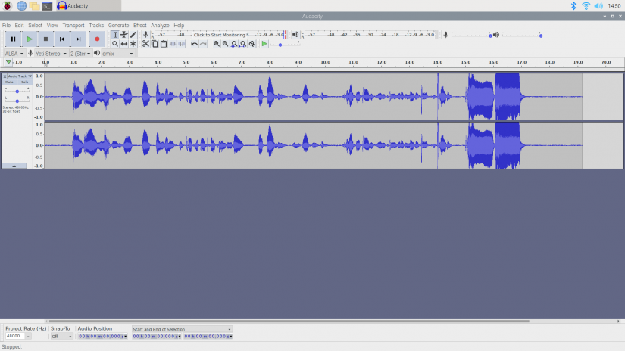Click to Start Monitoring meter
This screenshot has height=351, width=625.
(x=220, y=35)
